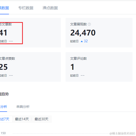Select the partially visible 分析 tab with blue underline

pos(3,107)
